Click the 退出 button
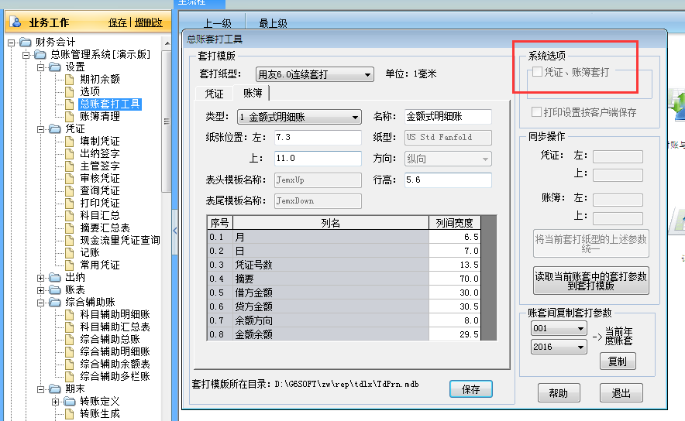Screen dimensions: 685x421 click(x=621, y=393)
